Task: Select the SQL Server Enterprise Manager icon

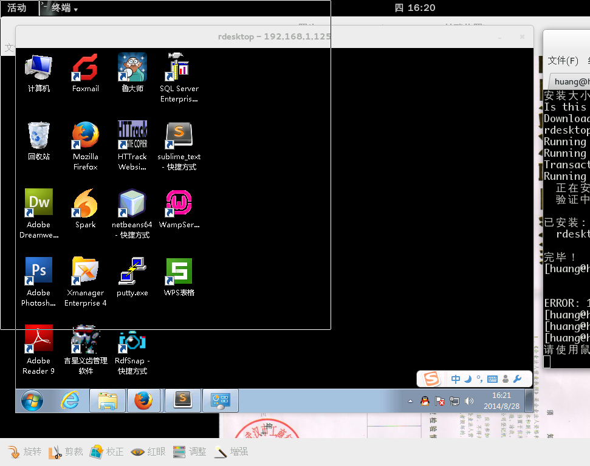Action: tap(179, 78)
